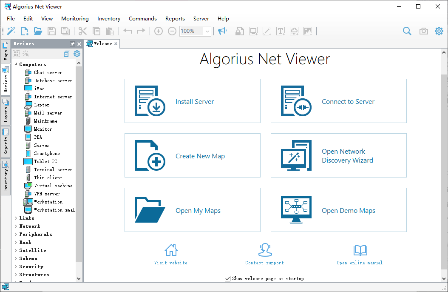Click the Save floppy disk toolbar icon

pos(52,31)
